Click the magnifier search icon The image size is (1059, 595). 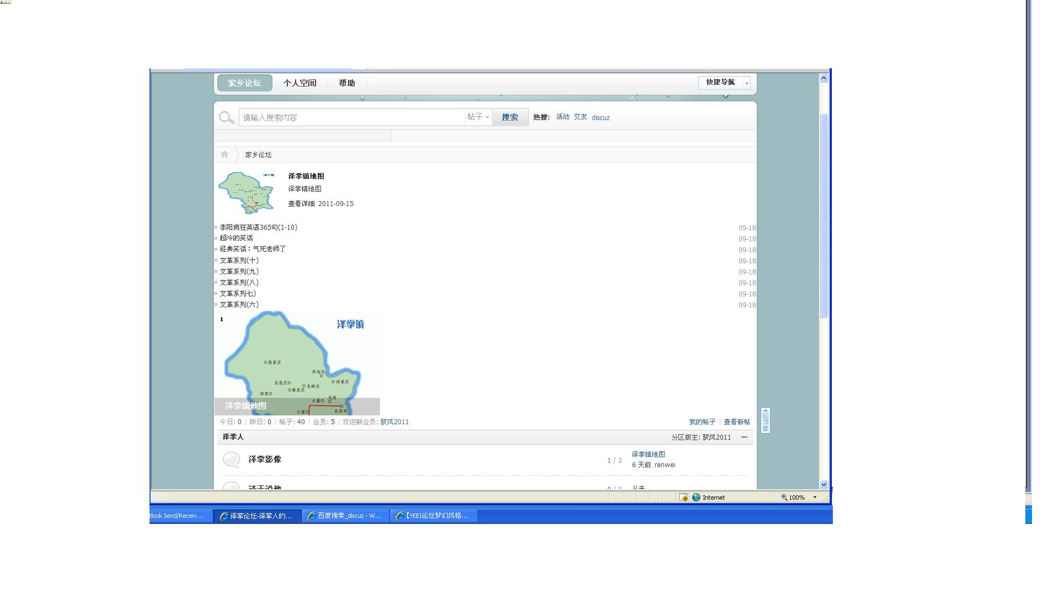226,117
